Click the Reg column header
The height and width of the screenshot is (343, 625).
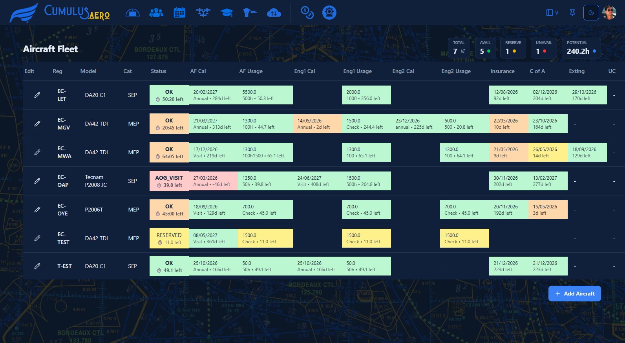57,71
